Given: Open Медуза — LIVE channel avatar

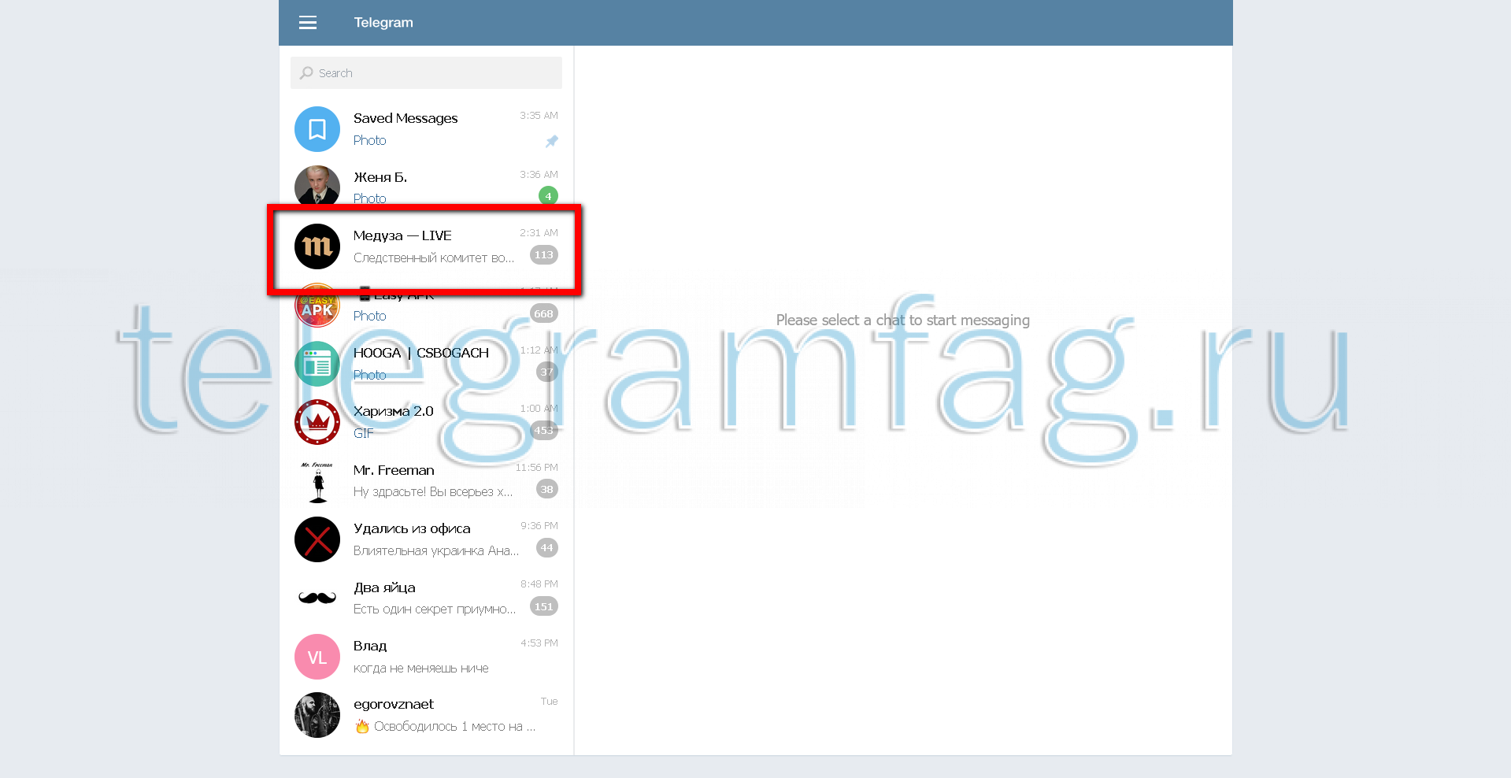Looking at the screenshot, I should coord(317,246).
